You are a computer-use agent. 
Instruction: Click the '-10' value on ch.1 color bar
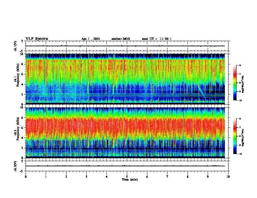tap(240, 101)
